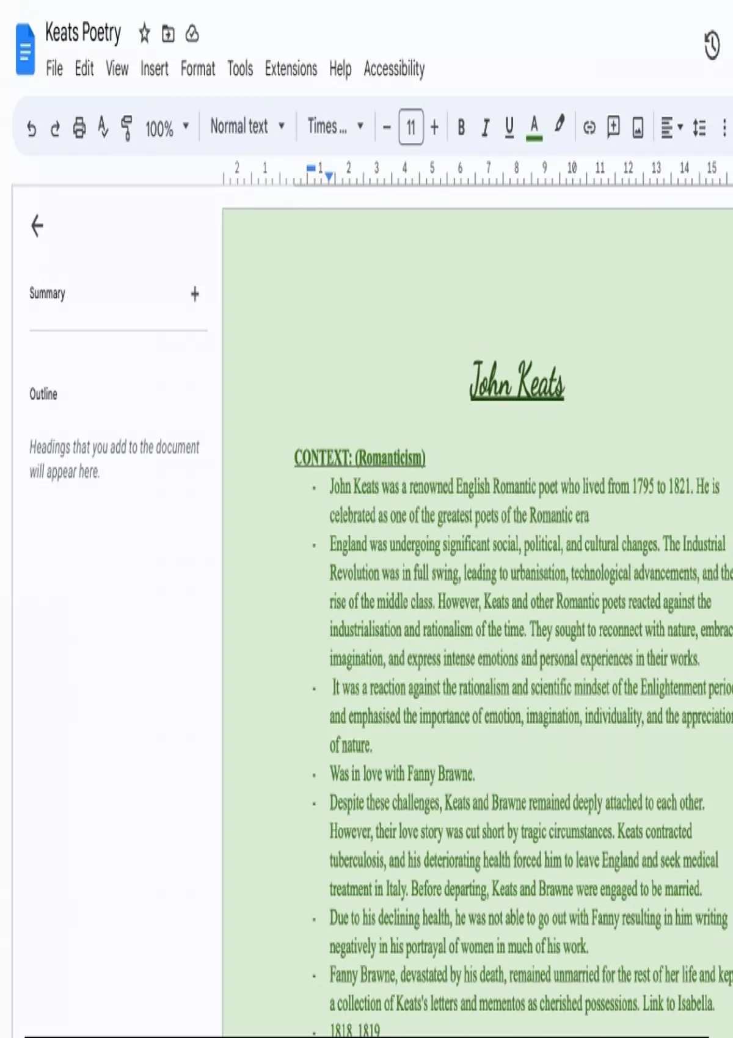Click the undo arrow icon
Viewport: 733px width, 1038px height.
point(31,128)
